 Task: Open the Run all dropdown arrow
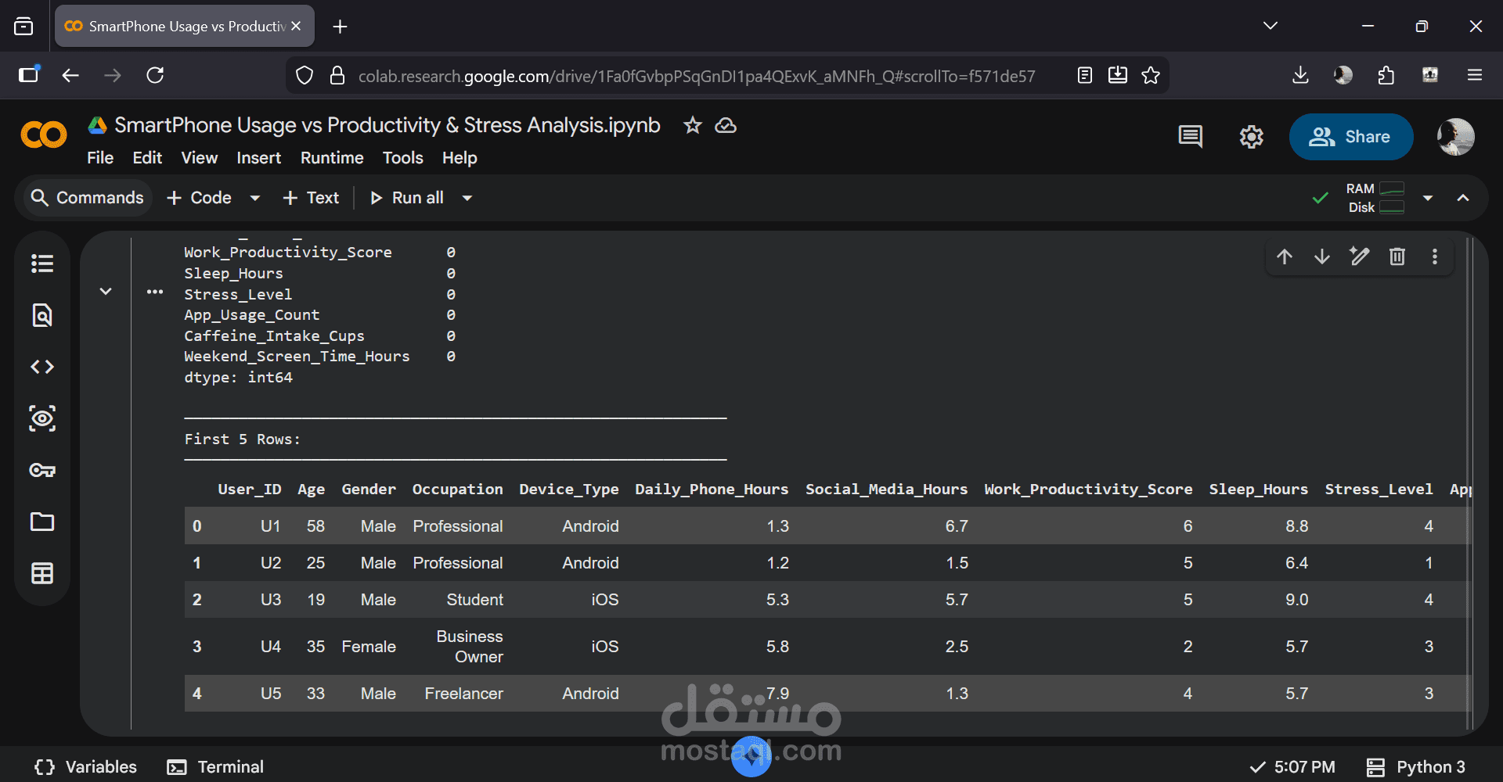(x=467, y=199)
